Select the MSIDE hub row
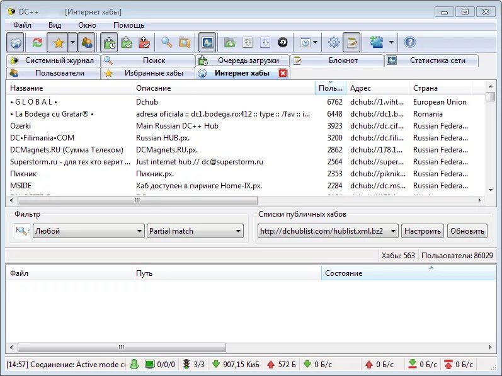Viewport: 502px width, 376px height. tap(245, 186)
